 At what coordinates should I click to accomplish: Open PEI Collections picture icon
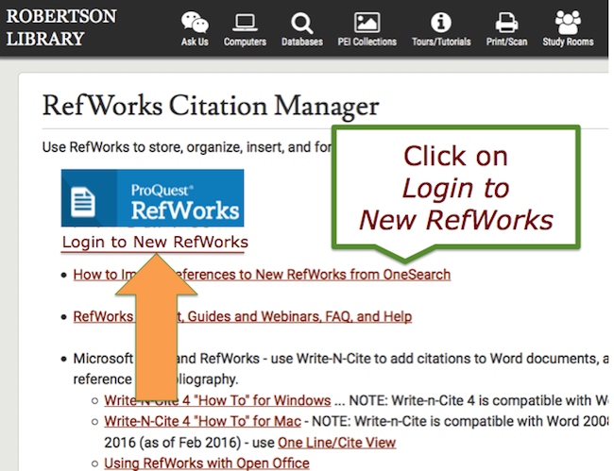coord(367,22)
